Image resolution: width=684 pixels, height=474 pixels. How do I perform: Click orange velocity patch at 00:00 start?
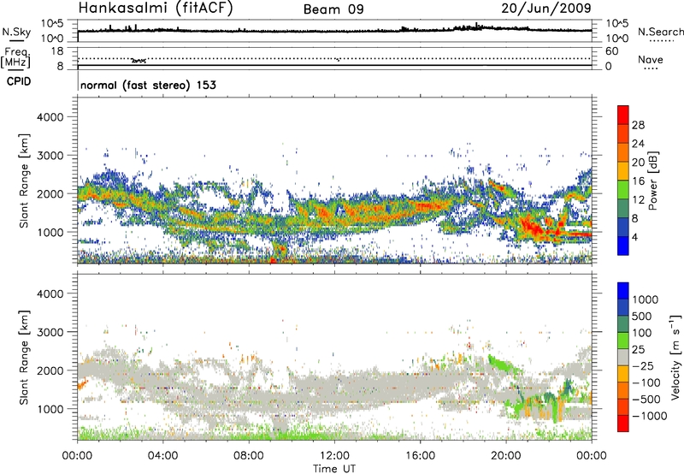click(x=81, y=385)
